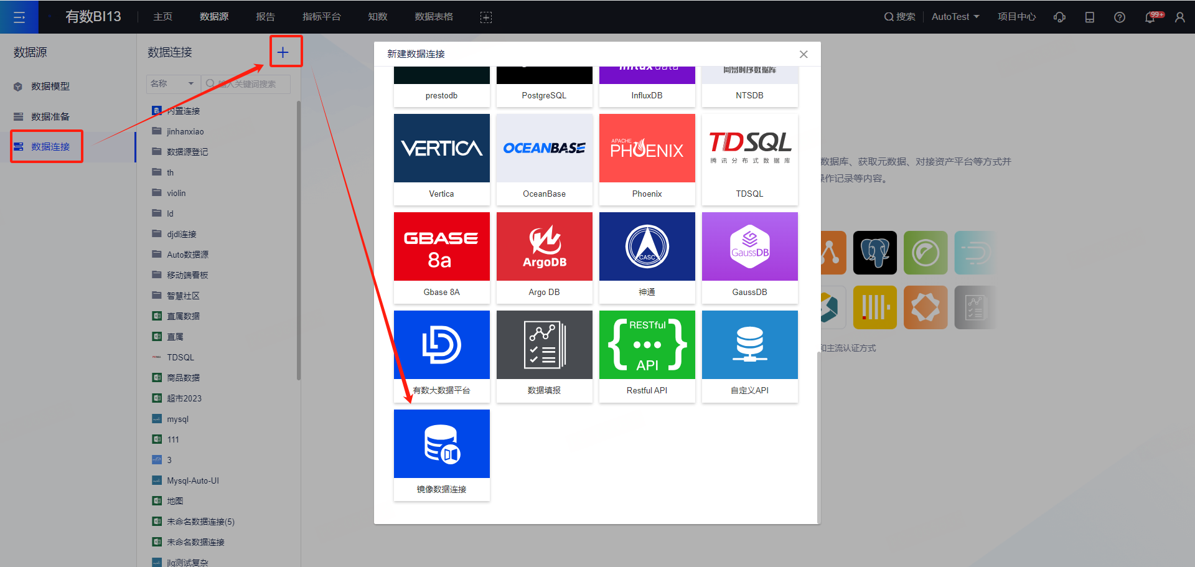The height and width of the screenshot is (567, 1195).
Task: Open the notifications bell icon
Action: pyautogui.click(x=1150, y=17)
